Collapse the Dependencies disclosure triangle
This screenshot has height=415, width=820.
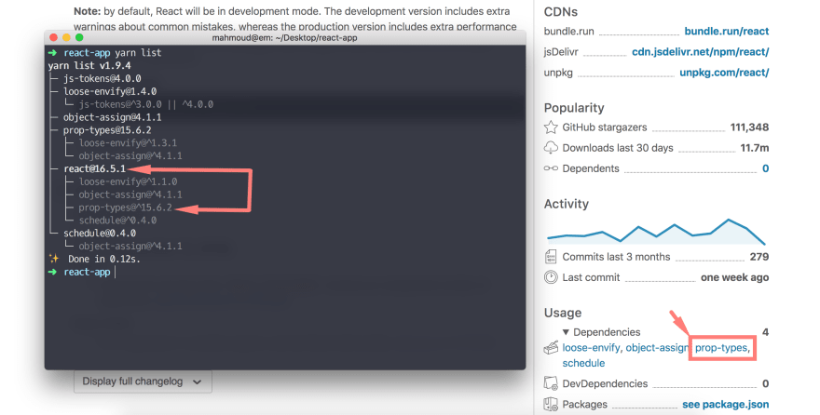coord(566,332)
